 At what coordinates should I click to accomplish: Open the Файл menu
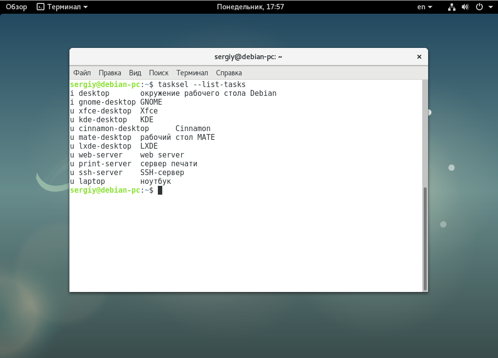(x=82, y=72)
